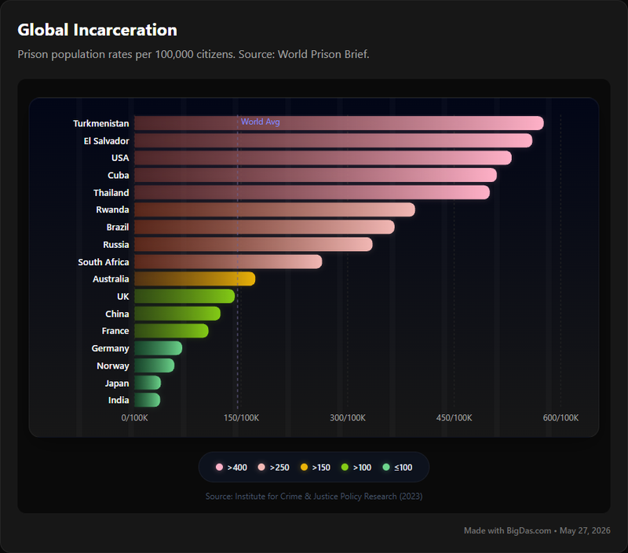Click the Australia country label

[x=111, y=279]
